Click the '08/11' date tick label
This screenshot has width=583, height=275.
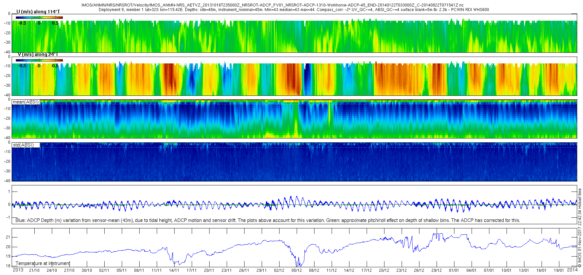coord(139,270)
